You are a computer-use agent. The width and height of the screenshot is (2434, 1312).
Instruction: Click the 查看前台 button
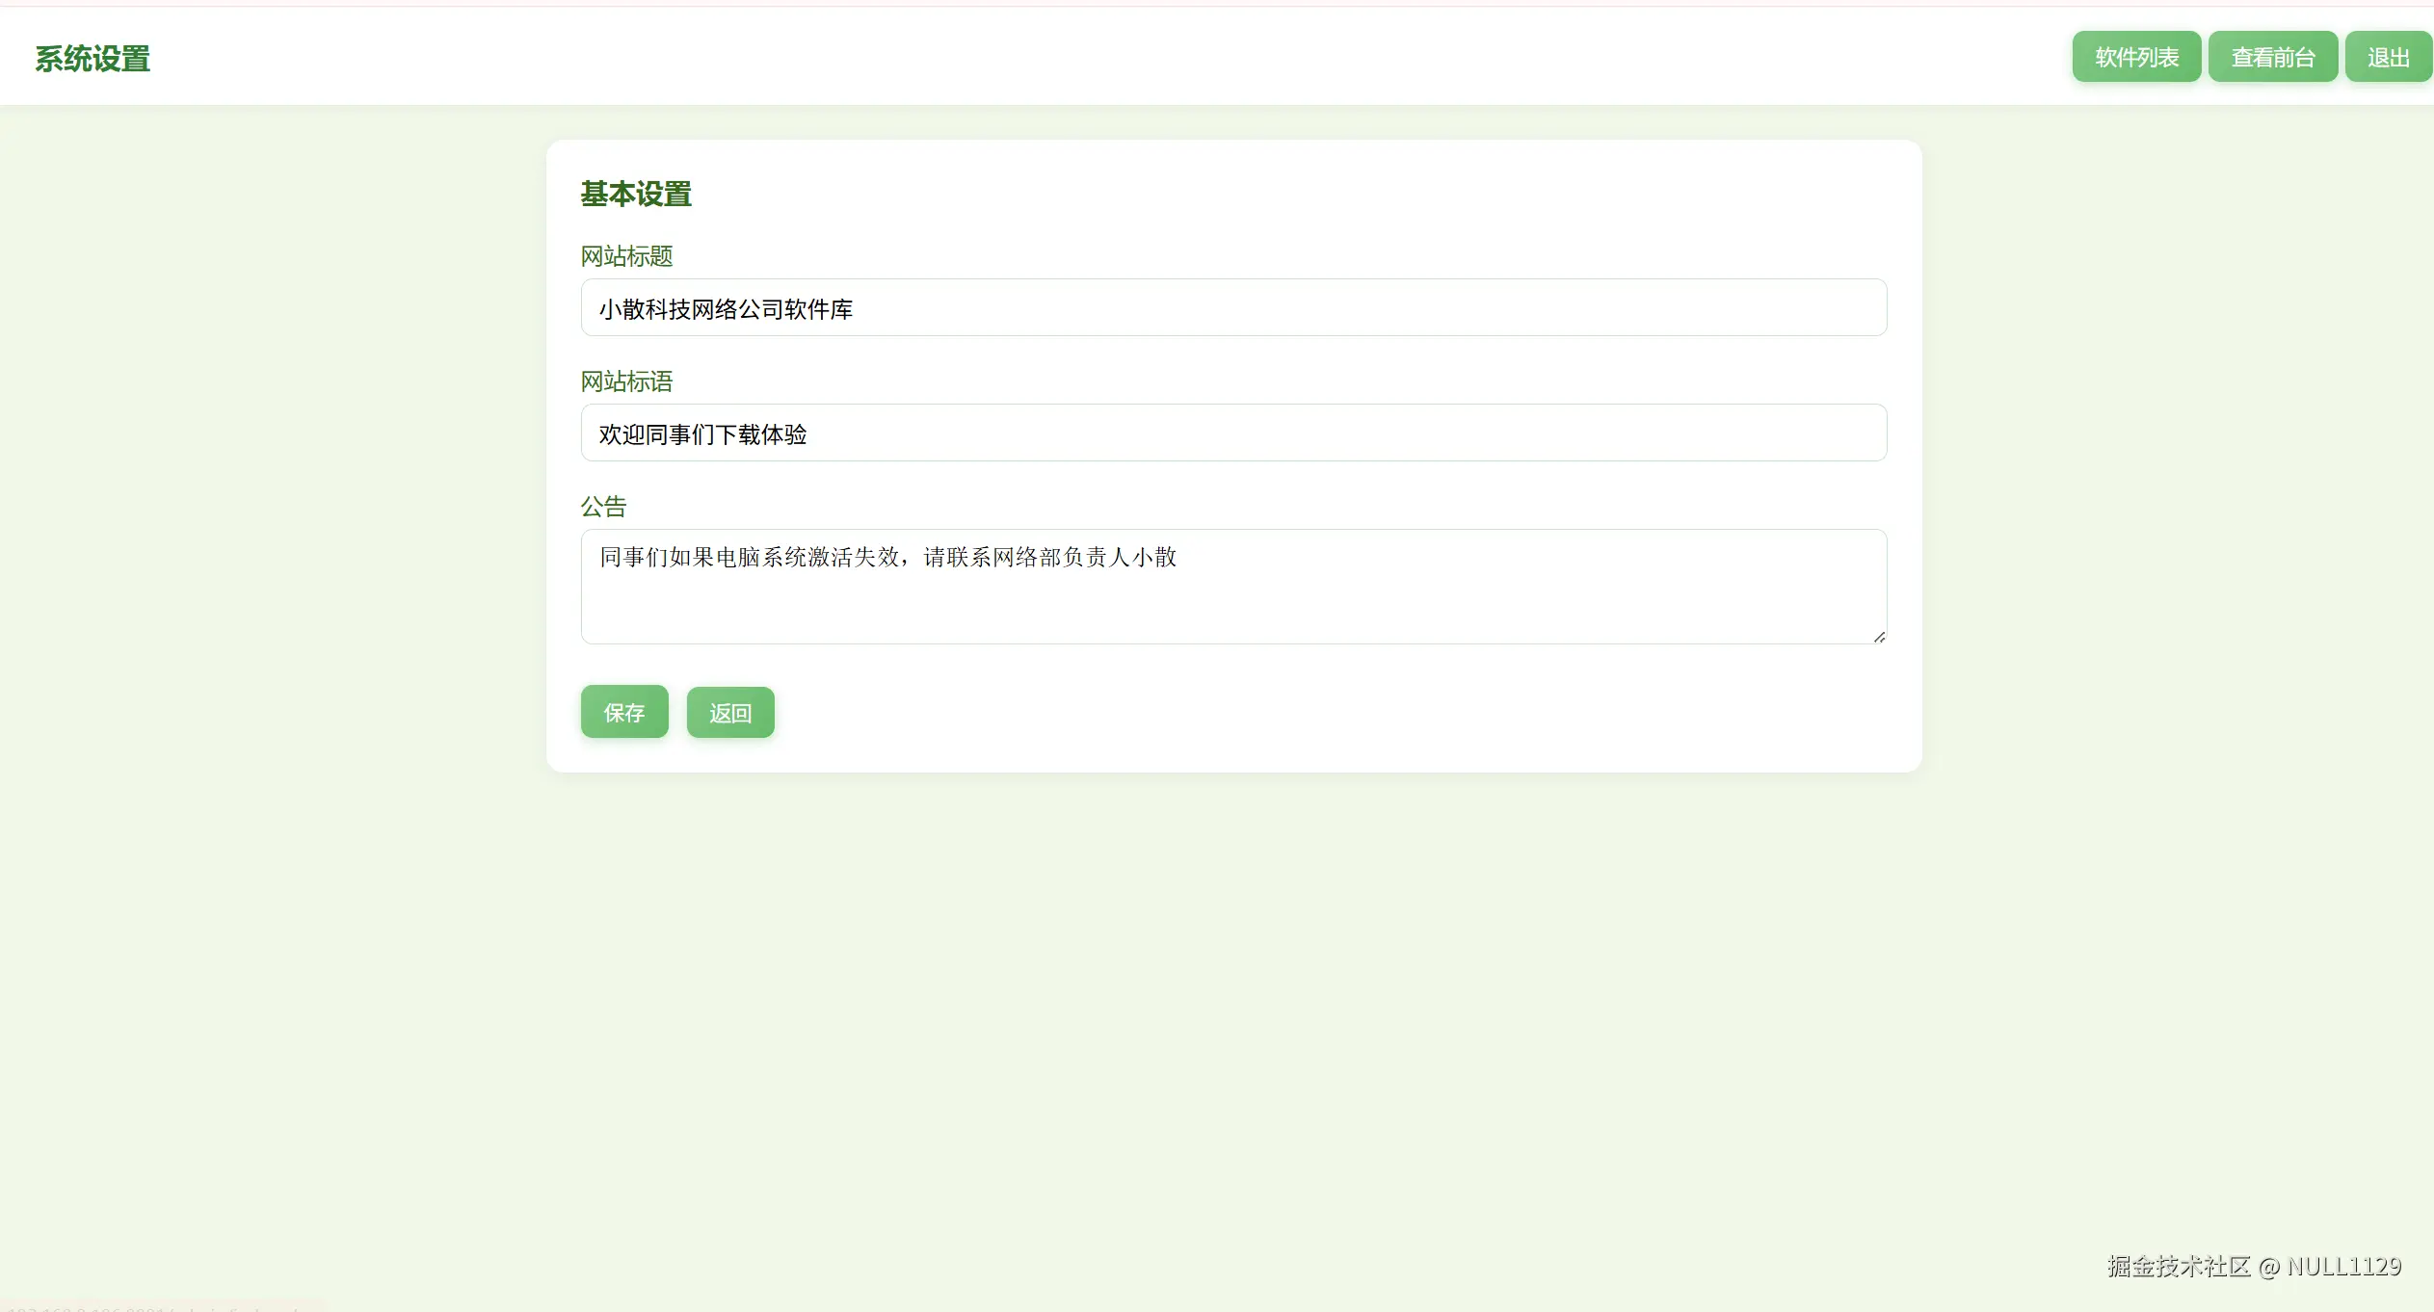[x=2272, y=57]
